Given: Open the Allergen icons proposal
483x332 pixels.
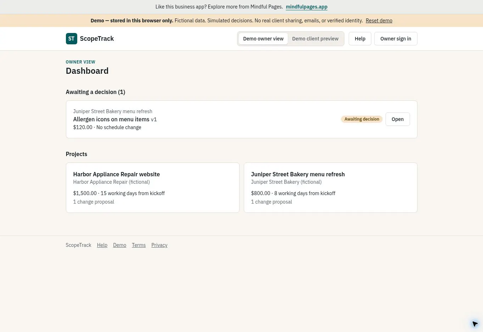Looking at the screenshot, I should point(398,119).
